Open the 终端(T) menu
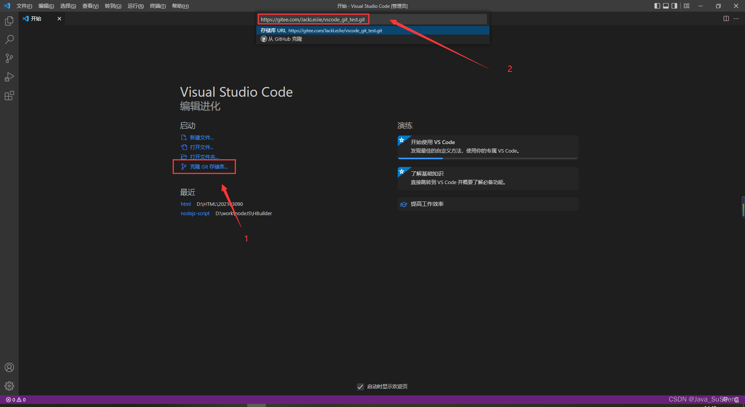Image resolution: width=745 pixels, height=407 pixels. (x=158, y=6)
